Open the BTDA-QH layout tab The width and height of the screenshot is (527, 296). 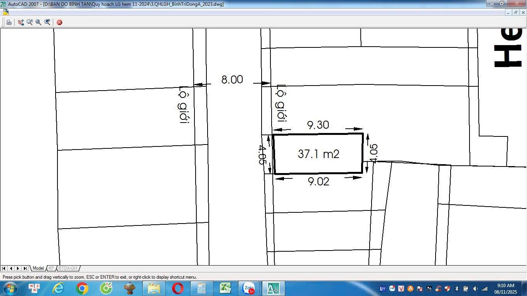click(68, 268)
